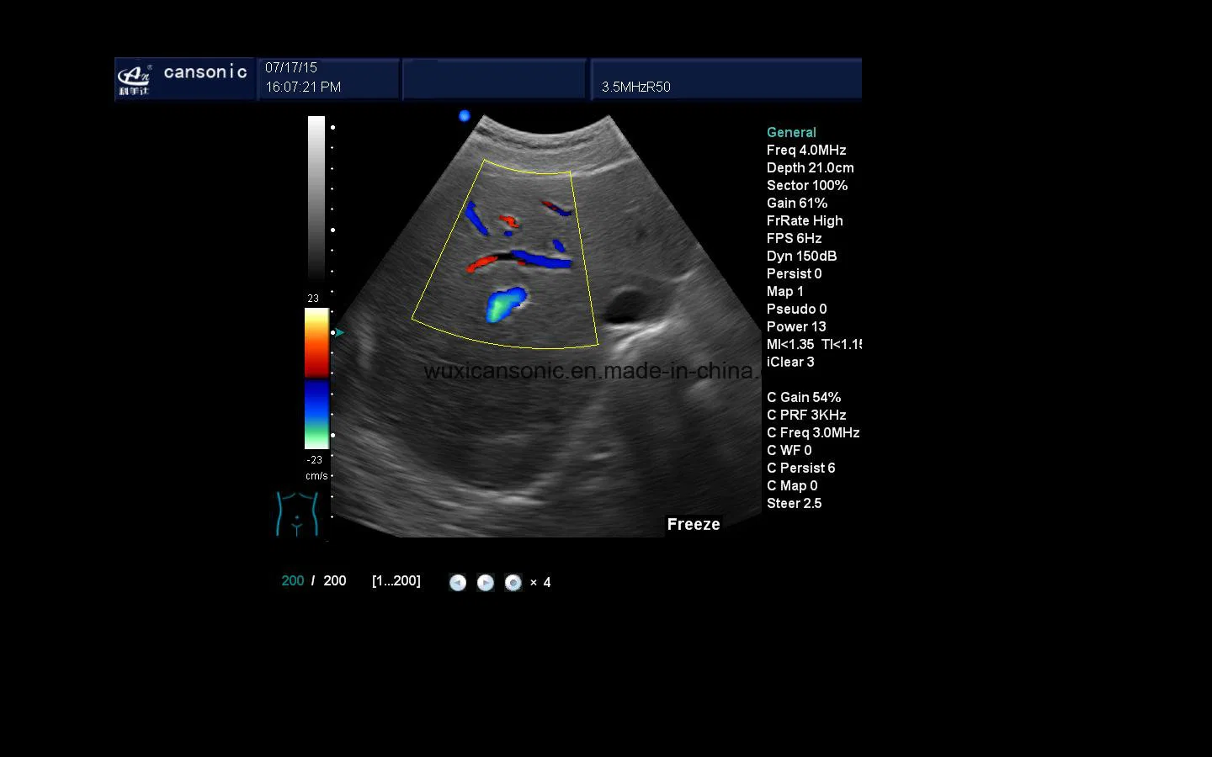
Task: Click the Persist 0 parameter
Action: click(795, 273)
